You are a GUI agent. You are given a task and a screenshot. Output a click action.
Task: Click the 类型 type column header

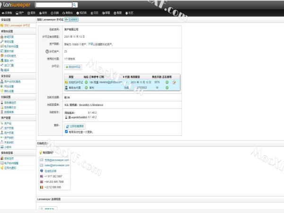pos(71,77)
